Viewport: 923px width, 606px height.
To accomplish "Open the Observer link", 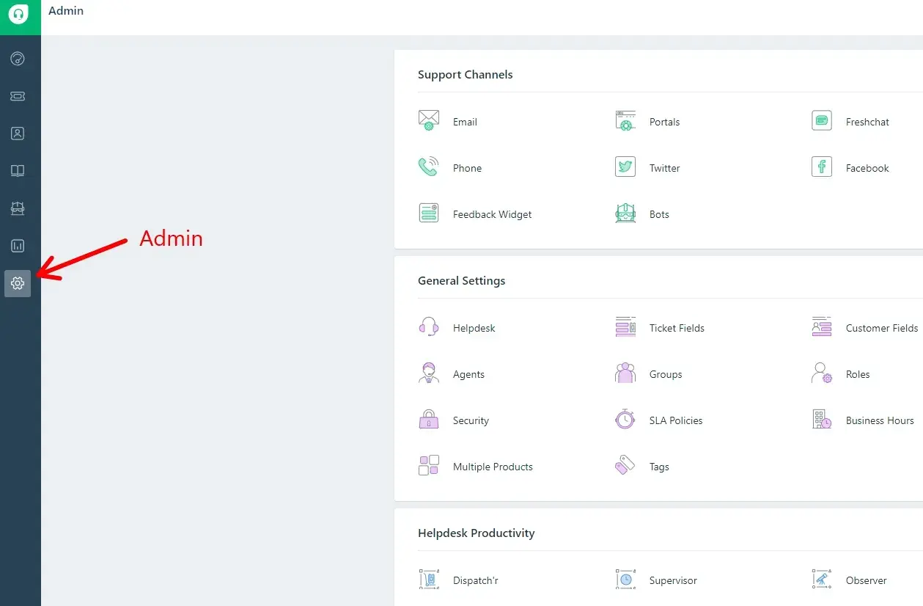I will click(866, 580).
